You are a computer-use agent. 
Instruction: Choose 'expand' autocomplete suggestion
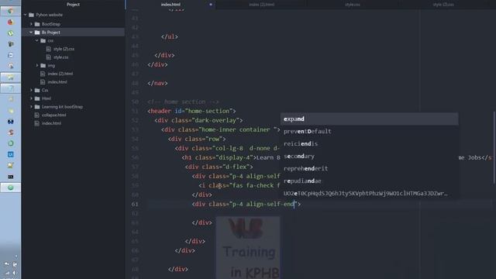click(x=369, y=119)
